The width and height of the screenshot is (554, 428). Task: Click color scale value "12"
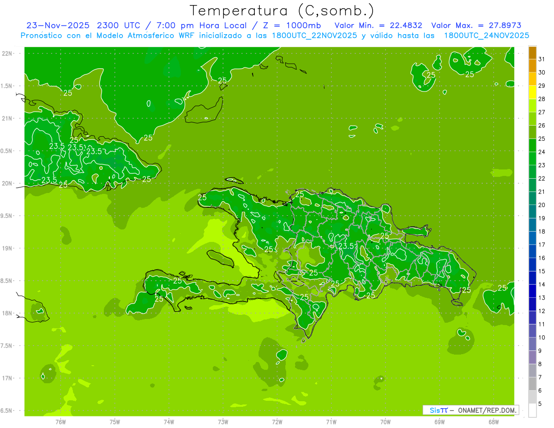click(x=542, y=311)
